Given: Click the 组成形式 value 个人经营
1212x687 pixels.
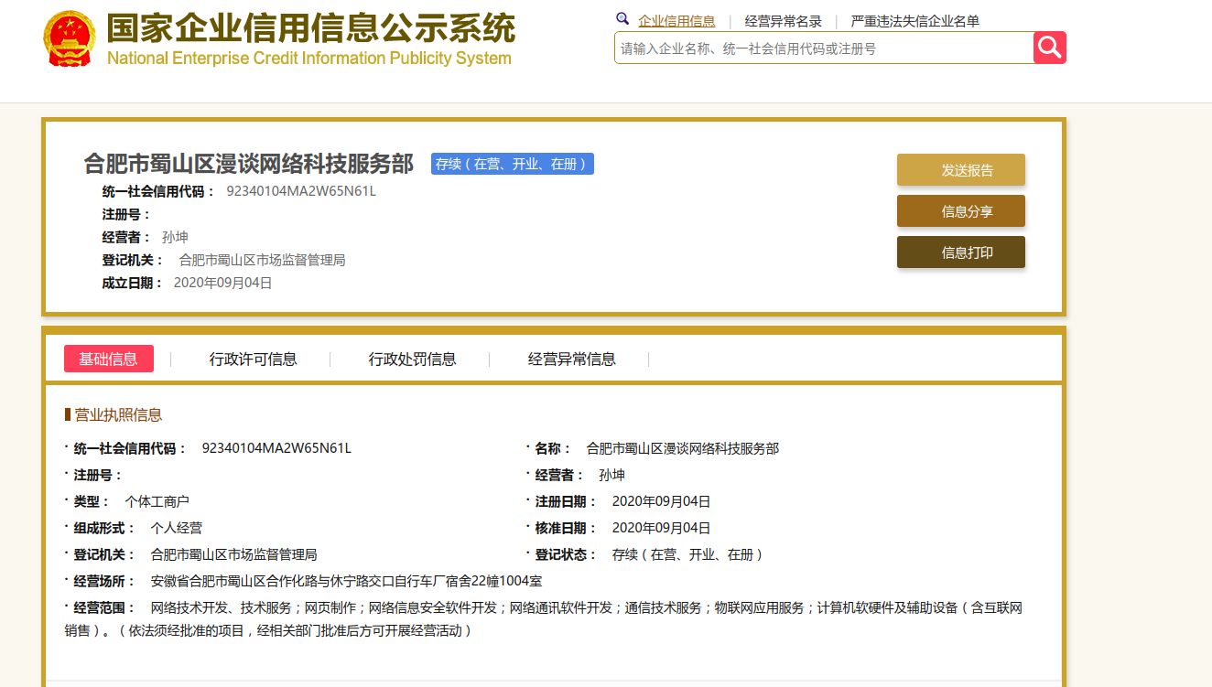Looking at the screenshot, I should coord(177,528).
